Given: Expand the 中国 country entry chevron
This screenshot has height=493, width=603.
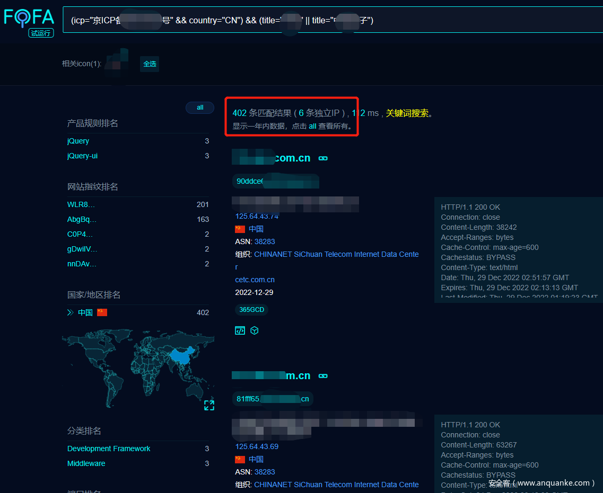Looking at the screenshot, I should pos(70,312).
